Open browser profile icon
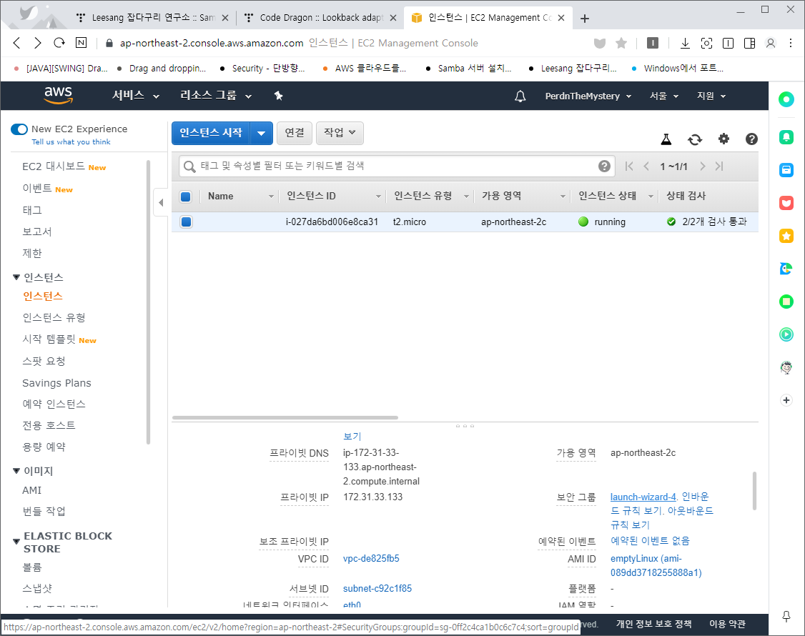 (771, 43)
